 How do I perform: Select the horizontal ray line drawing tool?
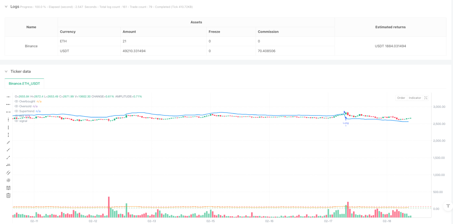(x=8, y=104)
